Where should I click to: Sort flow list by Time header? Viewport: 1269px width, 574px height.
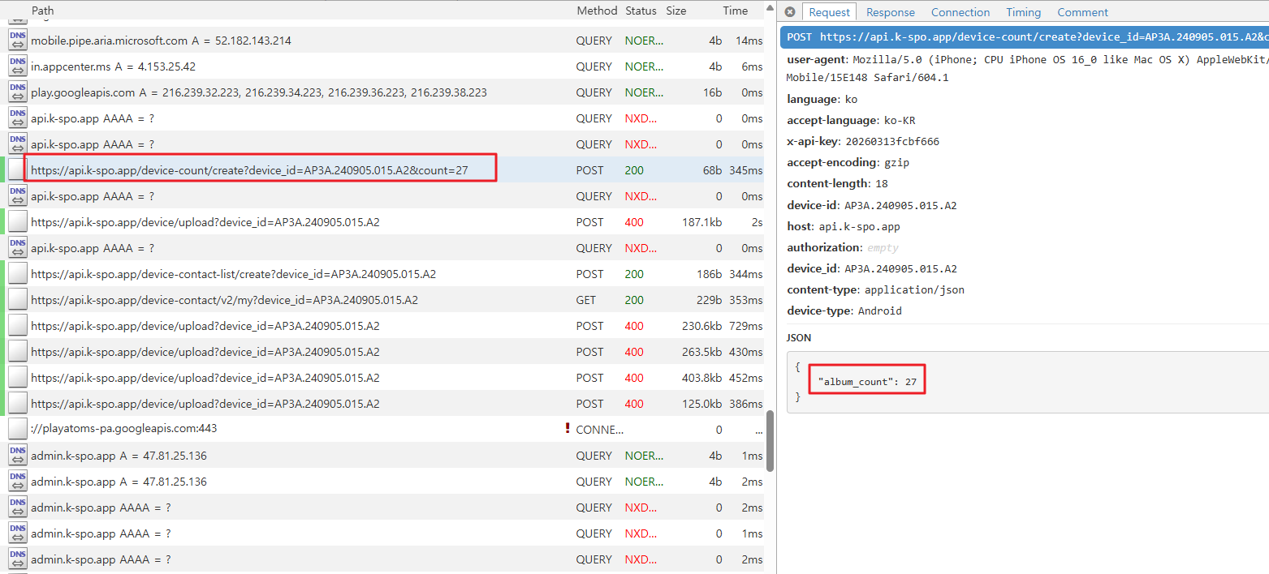tap(735, 11)
